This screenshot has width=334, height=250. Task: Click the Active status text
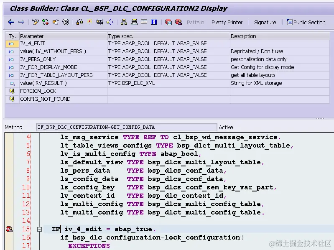click(226, 128)
